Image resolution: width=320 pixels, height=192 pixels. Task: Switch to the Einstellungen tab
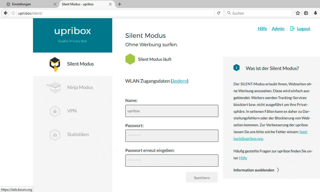point(29,4)
